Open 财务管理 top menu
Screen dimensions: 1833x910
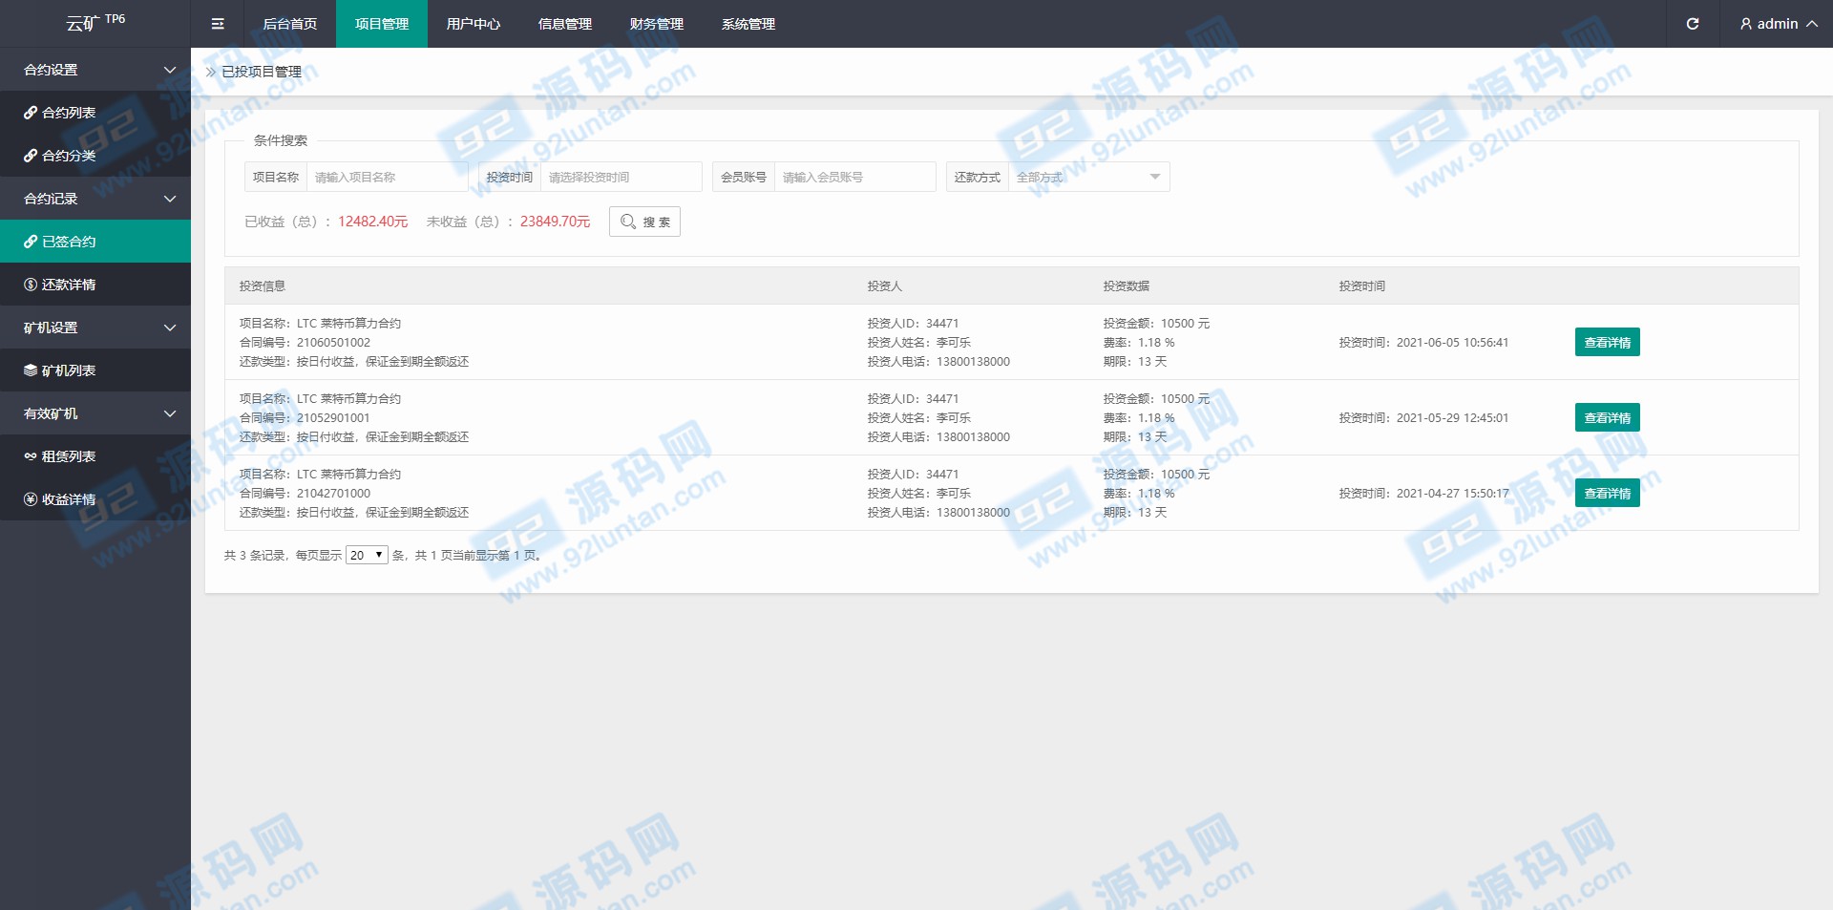(657, 24)
